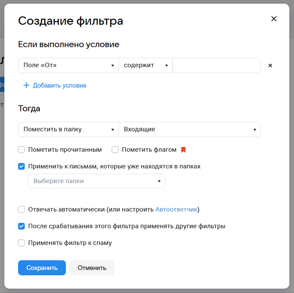Screen dimensions: 294x293
Task: Disable applying other filters after this one
Action: 21,226
